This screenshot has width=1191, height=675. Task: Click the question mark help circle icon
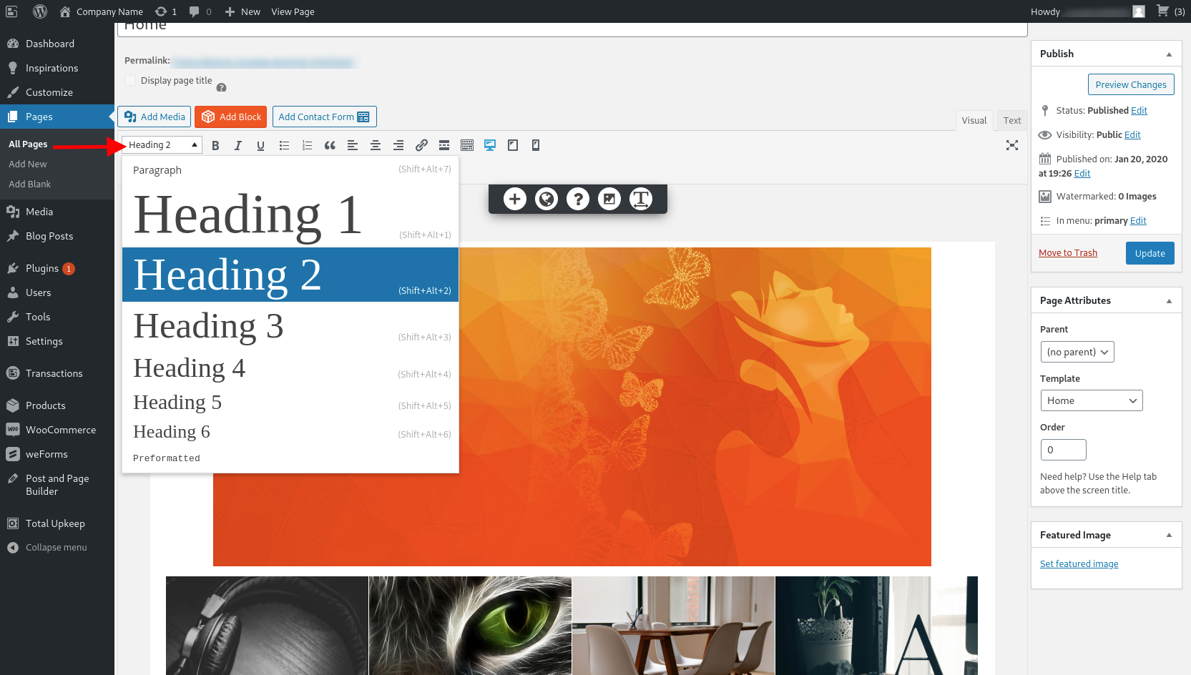(x=577, y=199)
